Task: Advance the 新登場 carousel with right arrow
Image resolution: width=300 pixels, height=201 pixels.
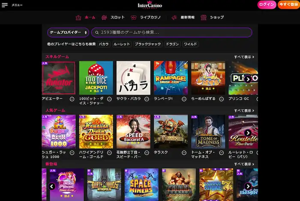Action: [x=248, y=186]
